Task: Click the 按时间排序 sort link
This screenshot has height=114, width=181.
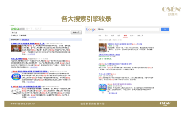Action: [x=25, y=40]
